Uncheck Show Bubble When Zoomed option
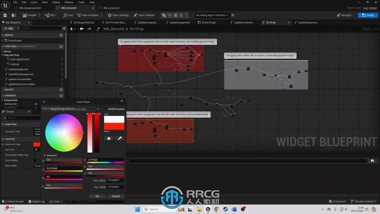This screenshot has height=214, width=380. pyautogui.click(x=35, y=155)
